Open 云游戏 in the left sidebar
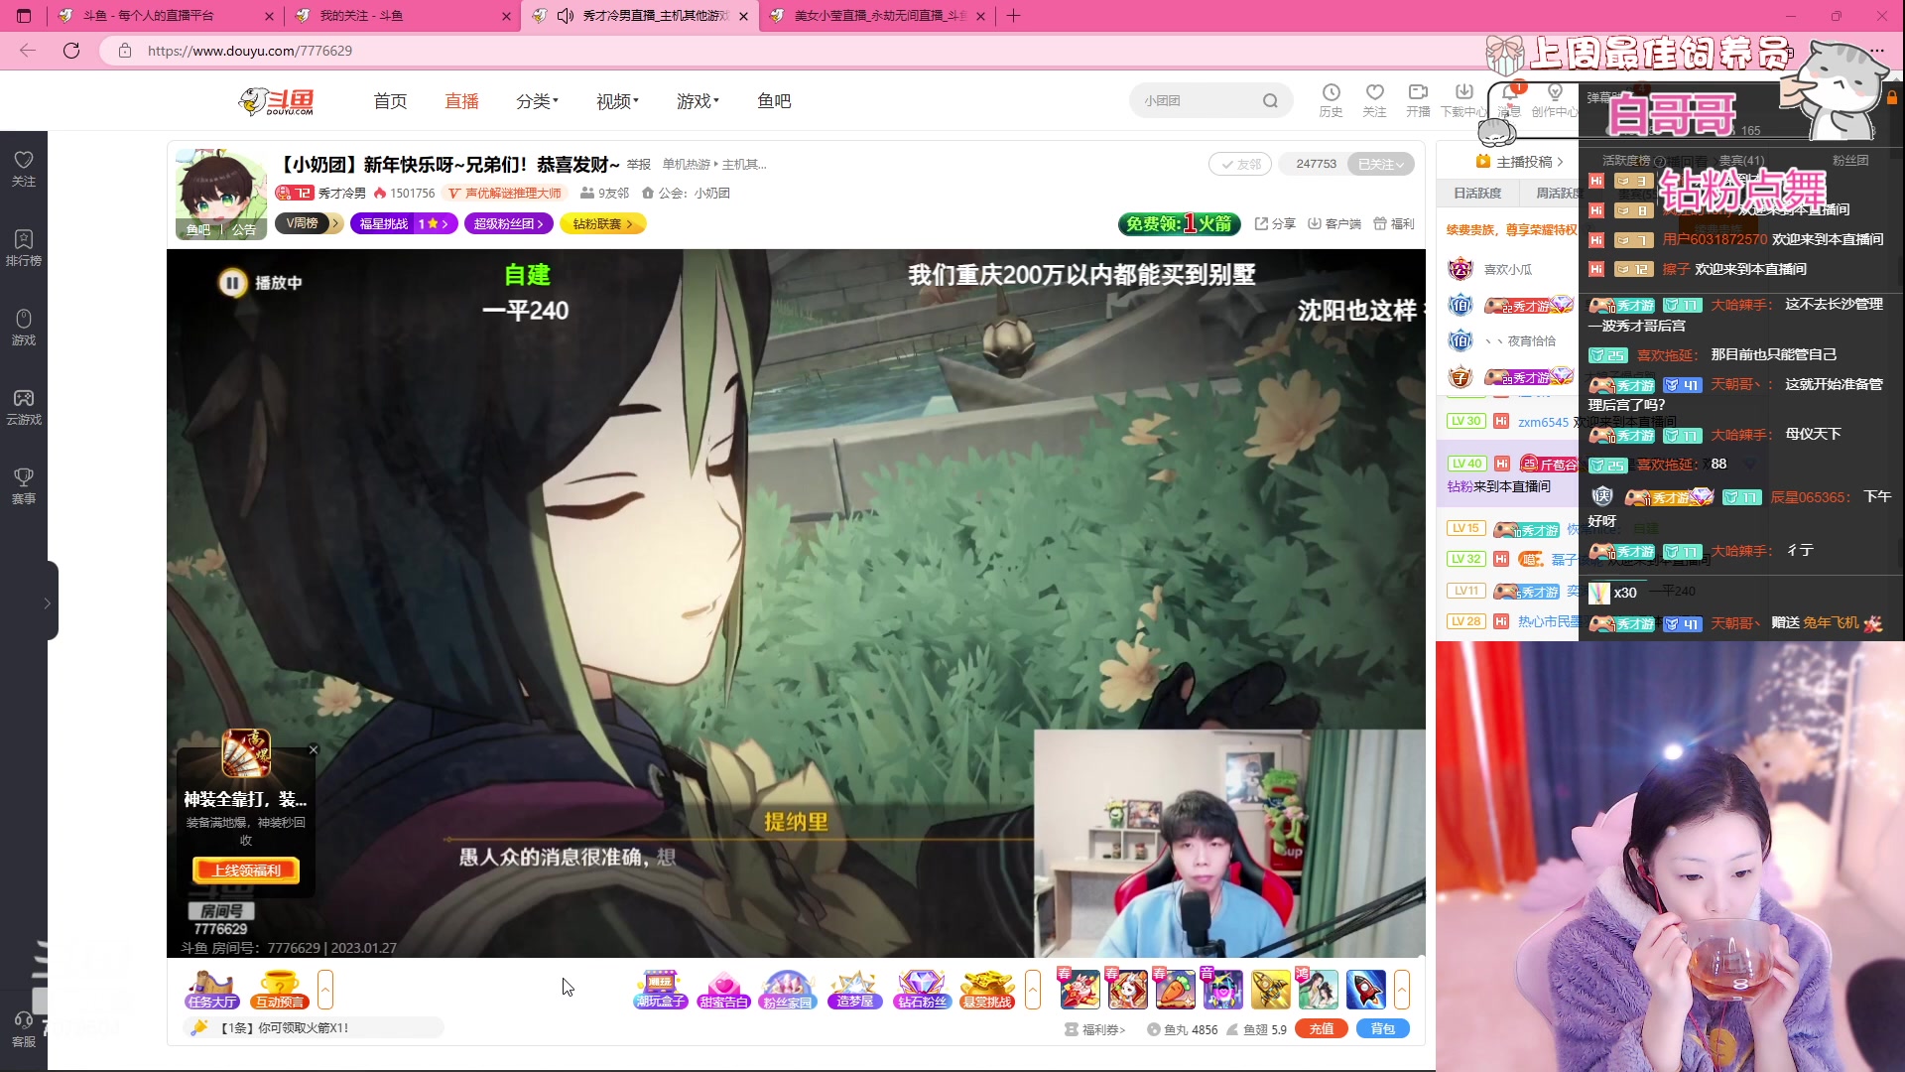The width and height of the screenshot is (1905, 1072). click(x=24, y=406)
